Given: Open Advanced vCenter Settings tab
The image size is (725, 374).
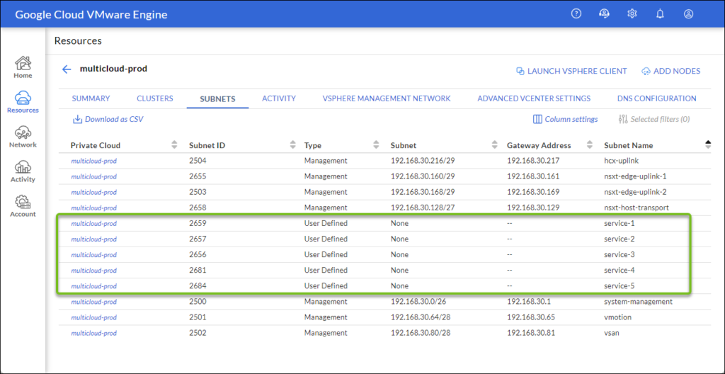Looking at the screenshot, I should 534,98.
